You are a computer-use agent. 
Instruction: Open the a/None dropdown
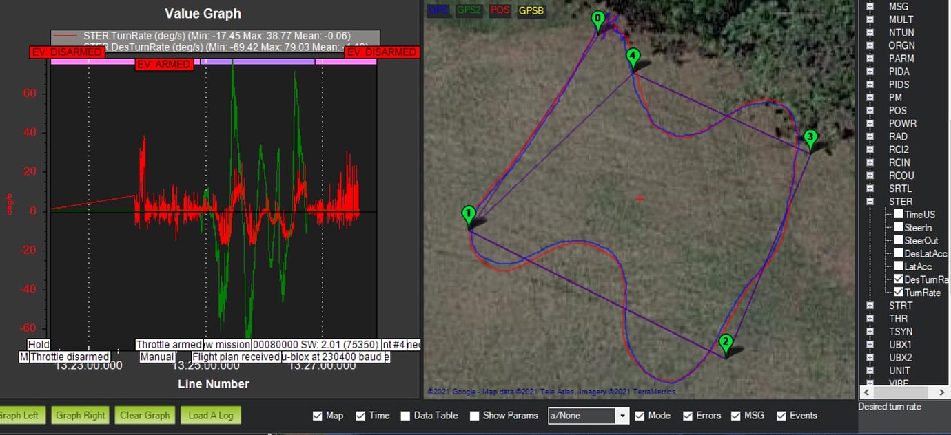(x=622, y=415)
